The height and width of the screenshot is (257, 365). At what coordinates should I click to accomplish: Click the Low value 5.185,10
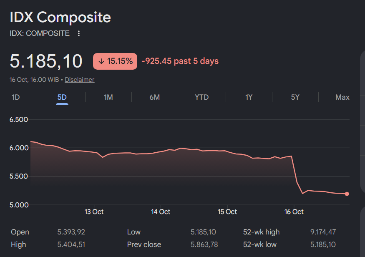[x=203, y=232]
